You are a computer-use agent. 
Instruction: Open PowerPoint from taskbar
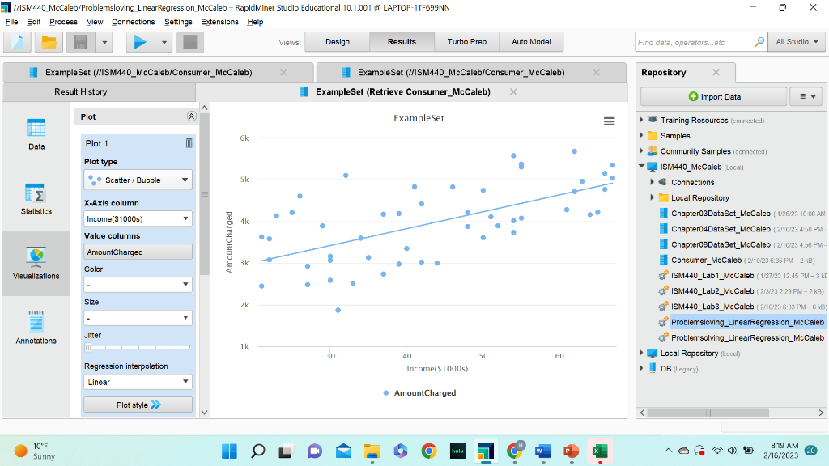(572, 451)
